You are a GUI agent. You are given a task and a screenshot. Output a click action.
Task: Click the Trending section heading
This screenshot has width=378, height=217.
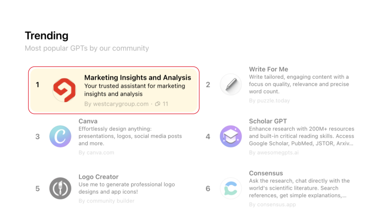47,36
